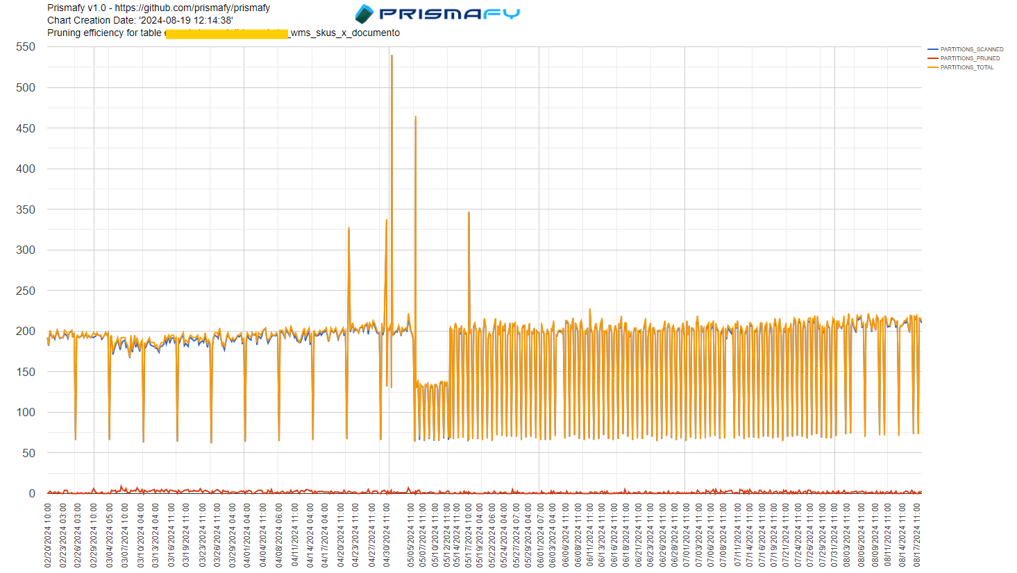
Task: Click the red line marker for PARTITIONS_PRUNED
Action: pos(933,58)
